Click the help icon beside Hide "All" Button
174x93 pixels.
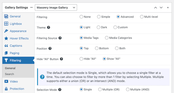click(x=61, y=59)
